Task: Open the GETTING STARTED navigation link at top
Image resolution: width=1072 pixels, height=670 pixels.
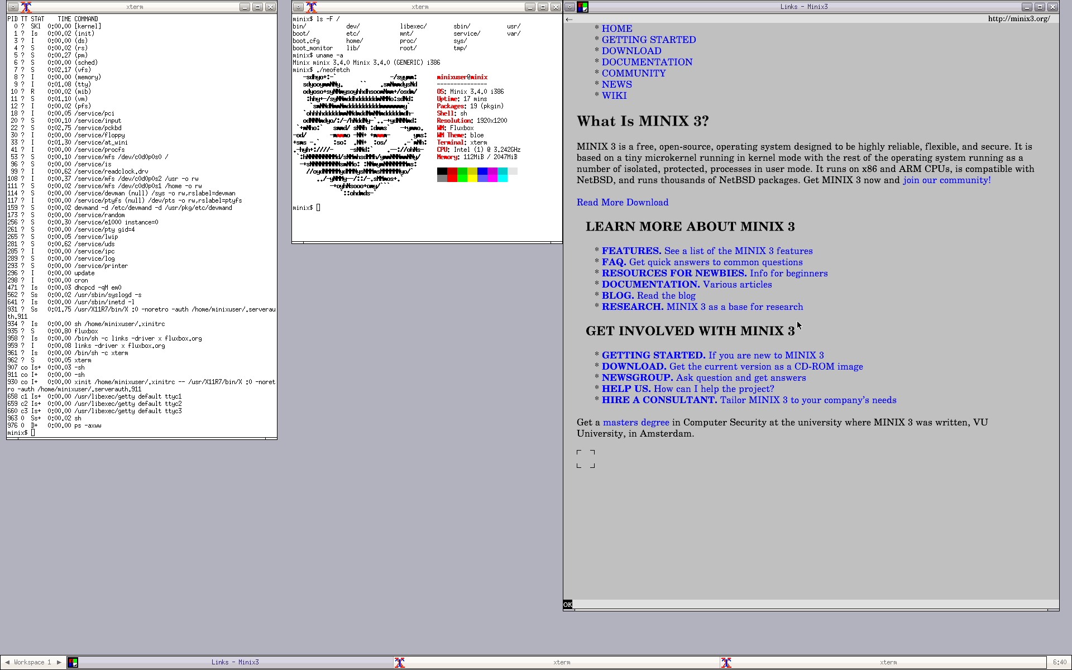Action: coord(649,40)
